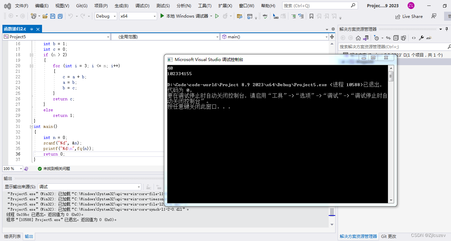Toggle bookmark on current line
The height and width of the screenshot is (241, 451).
[311, 16]
